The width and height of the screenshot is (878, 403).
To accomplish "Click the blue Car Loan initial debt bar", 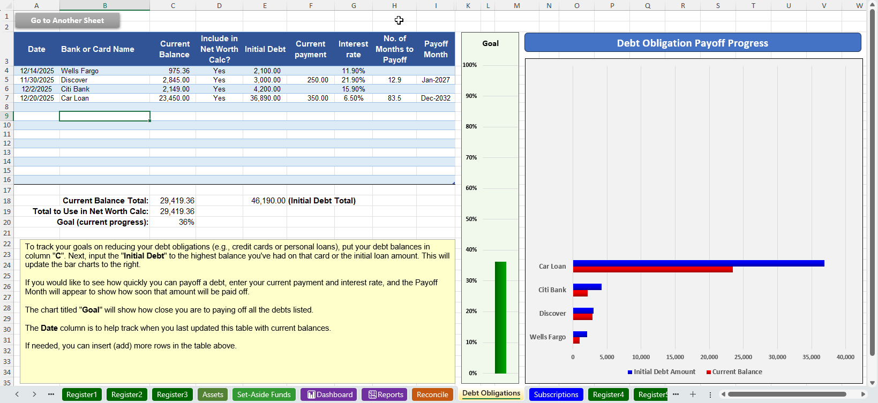I will (698, 263).
